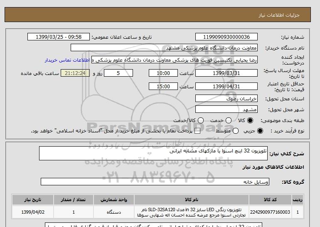Select the خدمت radio button

pos(229,120)
